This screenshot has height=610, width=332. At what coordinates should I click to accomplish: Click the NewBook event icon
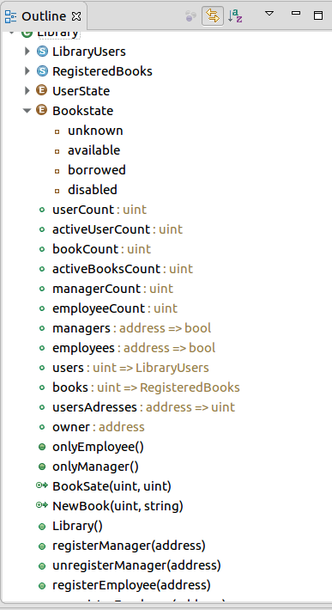(41, 505)
